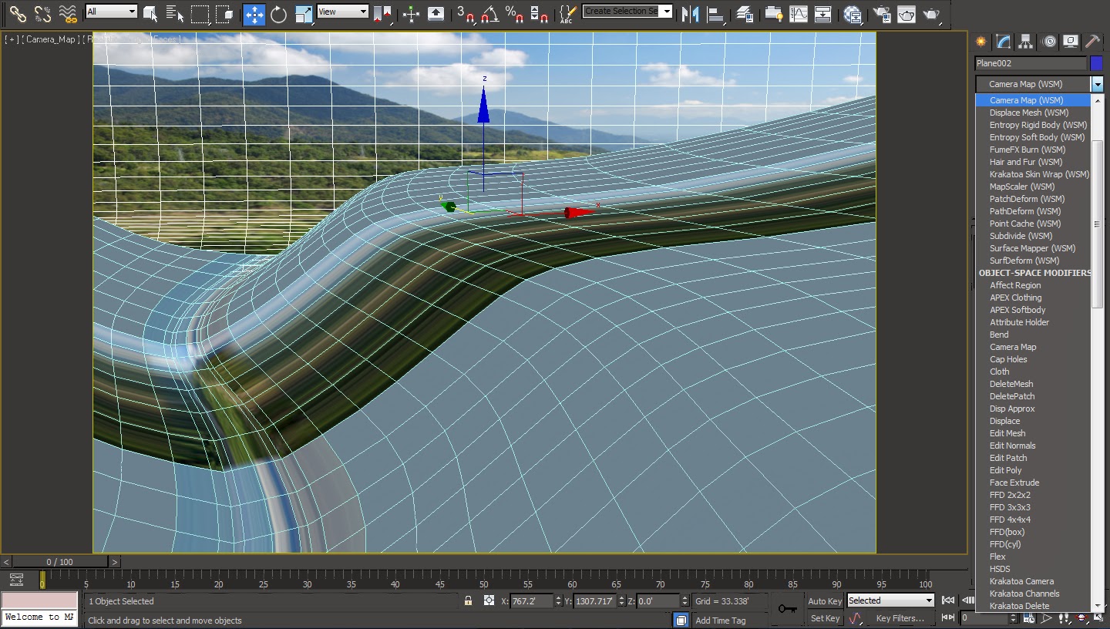Screen dimensions: 1110x629
Task: Select the Rotate tool in the toolbar
Action: (x=278, y=14)
